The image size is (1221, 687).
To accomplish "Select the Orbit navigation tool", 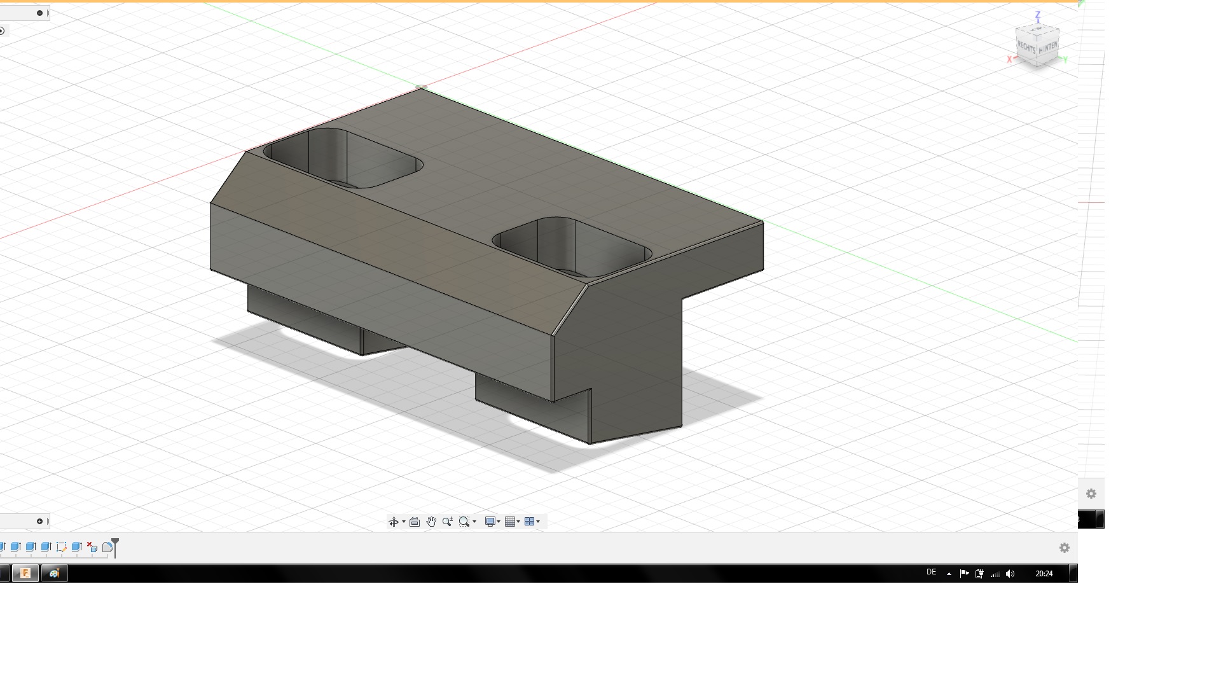I will coord(393,522).
